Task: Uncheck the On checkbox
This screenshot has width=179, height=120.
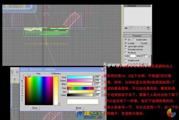Action: click(126, 40)
